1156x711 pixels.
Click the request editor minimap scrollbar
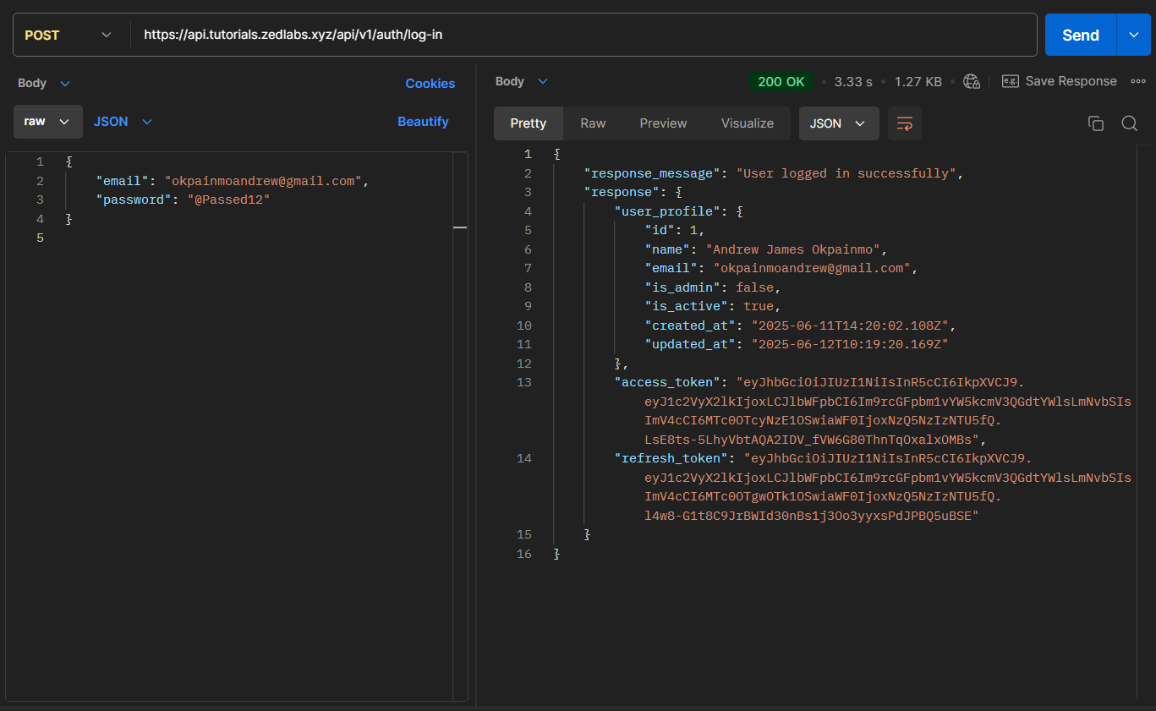pos(460,426)
